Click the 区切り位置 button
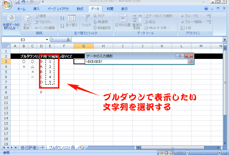The image size is (229, 155). 123,20
